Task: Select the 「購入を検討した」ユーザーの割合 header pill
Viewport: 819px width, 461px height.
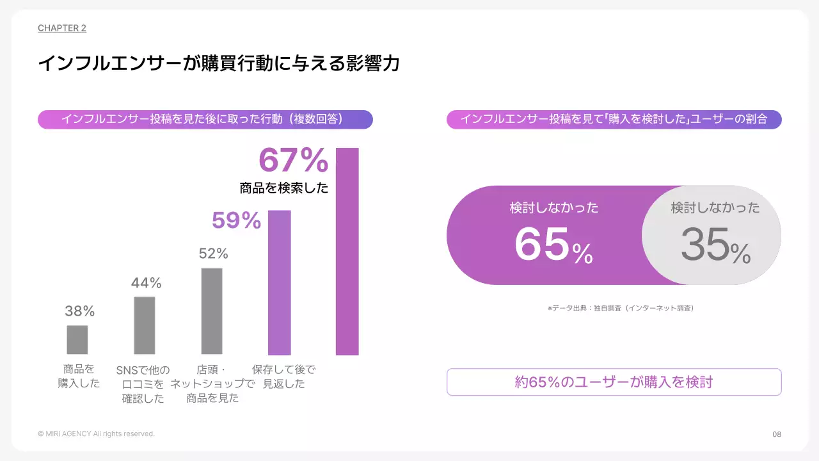Action: tap(614, 119)
